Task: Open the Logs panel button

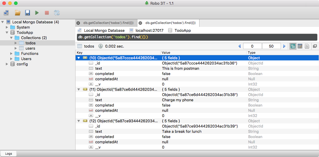Action: click(x=8, y=153)
